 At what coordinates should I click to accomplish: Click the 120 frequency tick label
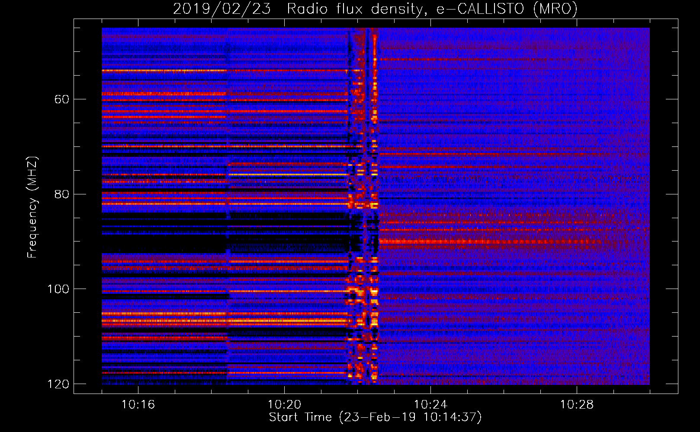coord(58,384)
